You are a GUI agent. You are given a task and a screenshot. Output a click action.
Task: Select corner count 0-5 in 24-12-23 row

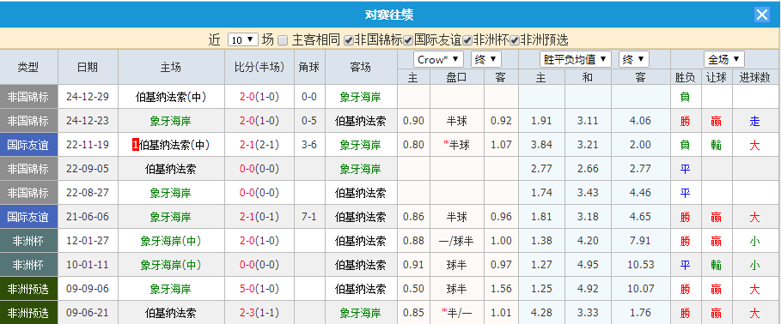[x=309, y=121]
